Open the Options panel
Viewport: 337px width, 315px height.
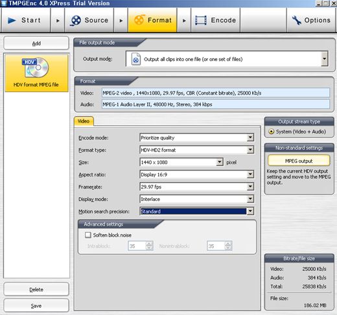click(311, 20)
